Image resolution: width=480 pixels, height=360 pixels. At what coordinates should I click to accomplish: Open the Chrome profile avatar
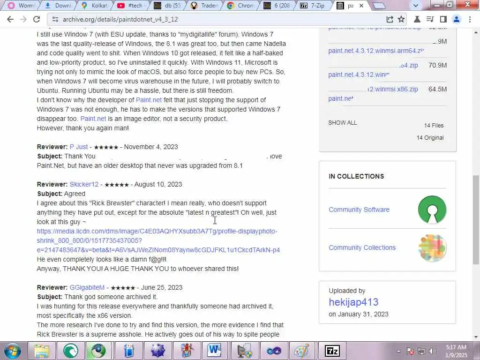click(x=457, y=19)
